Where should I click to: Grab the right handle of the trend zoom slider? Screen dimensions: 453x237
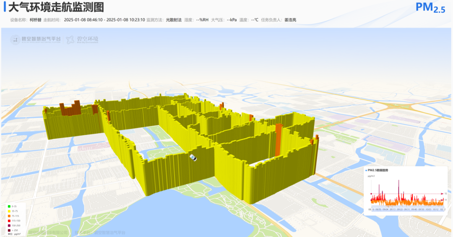(444, 208)
